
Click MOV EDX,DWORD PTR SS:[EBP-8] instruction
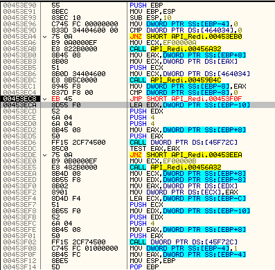pyautogui.click(x=188, y=179)
